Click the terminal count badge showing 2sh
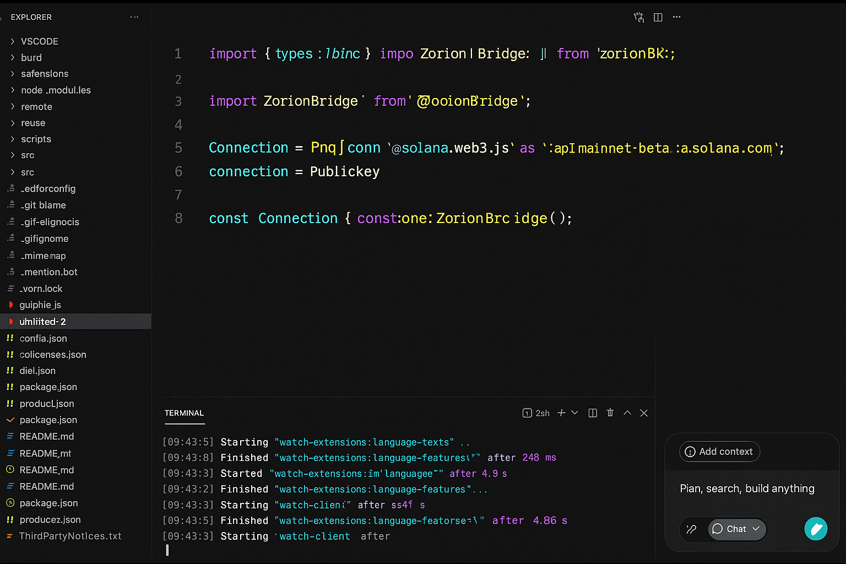Image resolution: width=846 pixels, height=564 pixels. 536,413
